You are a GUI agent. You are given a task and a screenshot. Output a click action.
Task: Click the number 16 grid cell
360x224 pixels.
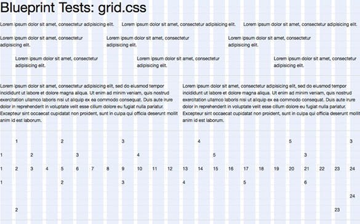coord(231,169)
